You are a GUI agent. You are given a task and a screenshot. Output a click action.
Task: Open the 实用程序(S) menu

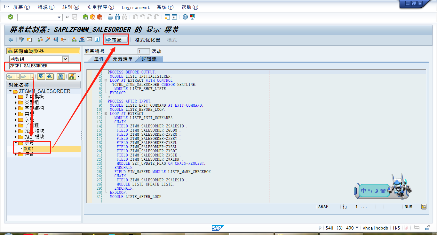100,7
